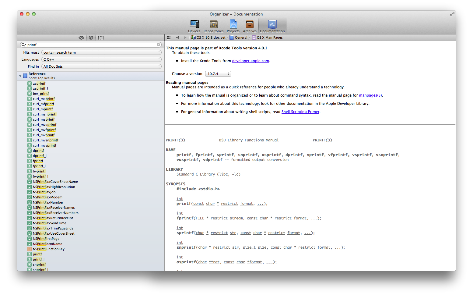Click the variable icon beside NSPrintFirstPage
The height and width of the screenshot is (295, 473).
coord(30,239)
